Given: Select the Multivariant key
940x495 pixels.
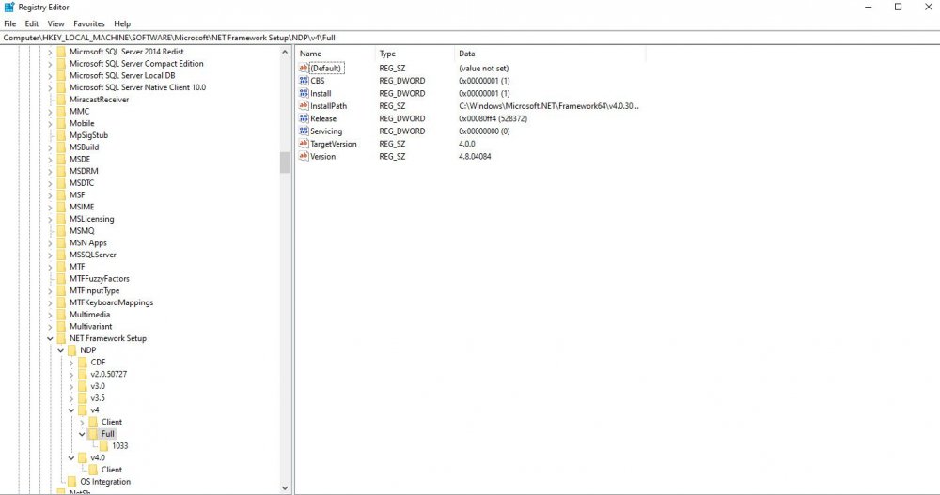Looking at the screenshot, I should 90,326.
